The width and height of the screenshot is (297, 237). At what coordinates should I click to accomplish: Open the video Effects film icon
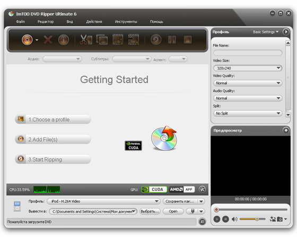pyautogui.click(x=118, y=40)
